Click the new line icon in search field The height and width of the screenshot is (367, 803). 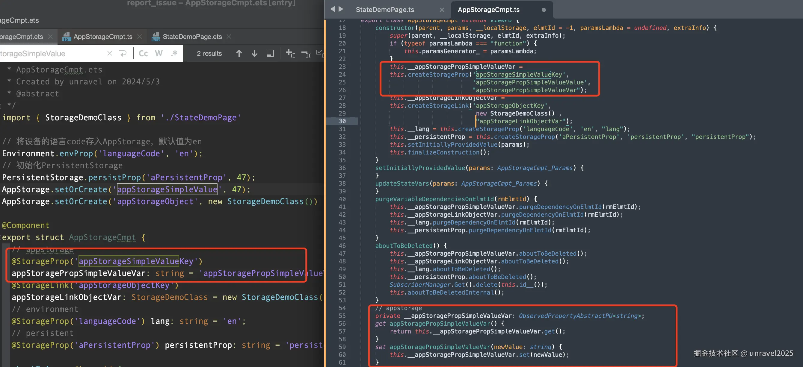tap(123, 53)
